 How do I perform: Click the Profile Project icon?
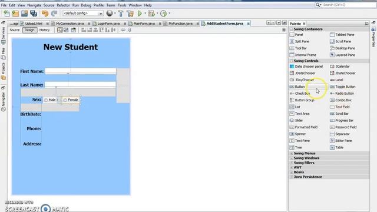tap(164, 14)
